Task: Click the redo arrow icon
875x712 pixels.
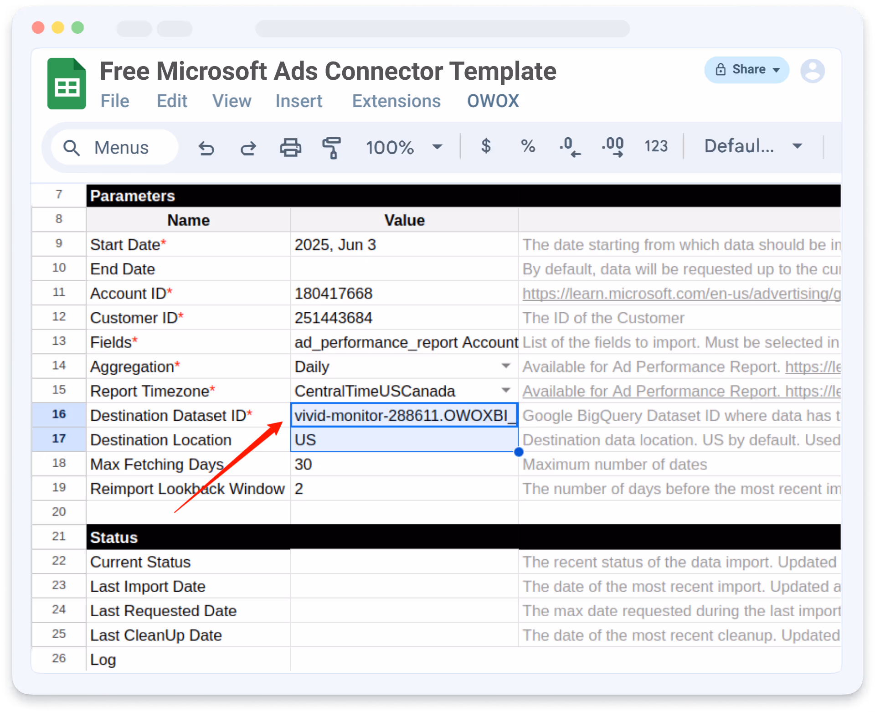Action: pos(248,148)
